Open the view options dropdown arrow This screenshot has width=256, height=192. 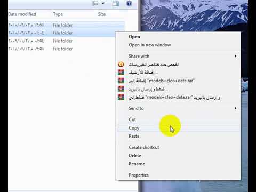click(x=103, y=3)
